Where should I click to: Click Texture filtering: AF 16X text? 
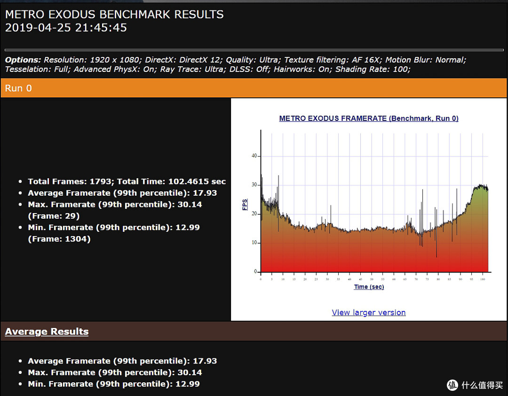[x=333, y=60]
